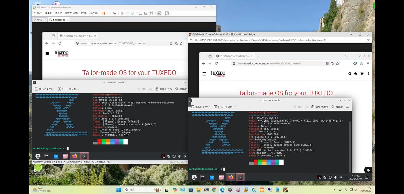
Task: Open the shopping cart on the right TUXEDO page
Action: coord(362,74)
